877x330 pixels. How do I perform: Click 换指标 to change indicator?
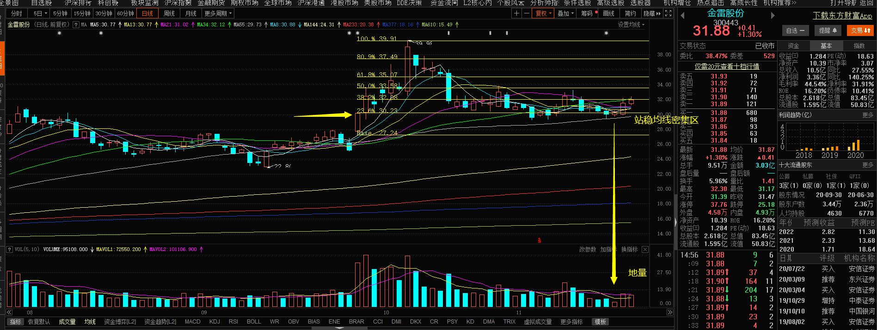(x=629, y=249)
